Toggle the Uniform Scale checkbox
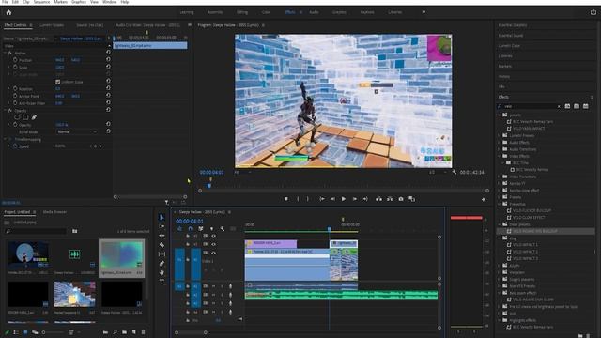The image size is (601, 338). point(58,82)
